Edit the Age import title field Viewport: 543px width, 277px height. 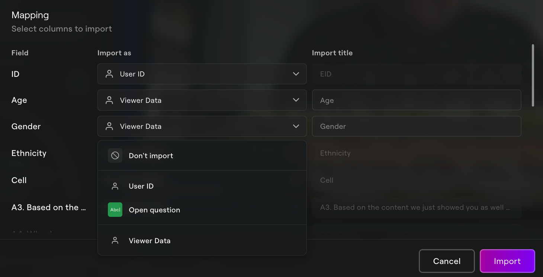tap(417, 100)
